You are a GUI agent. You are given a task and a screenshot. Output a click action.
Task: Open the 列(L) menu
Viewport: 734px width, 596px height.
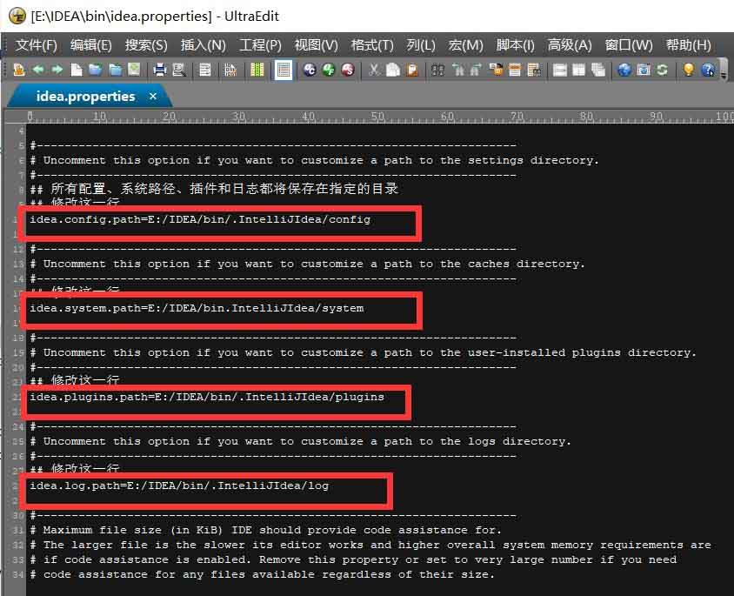point(421,45)
